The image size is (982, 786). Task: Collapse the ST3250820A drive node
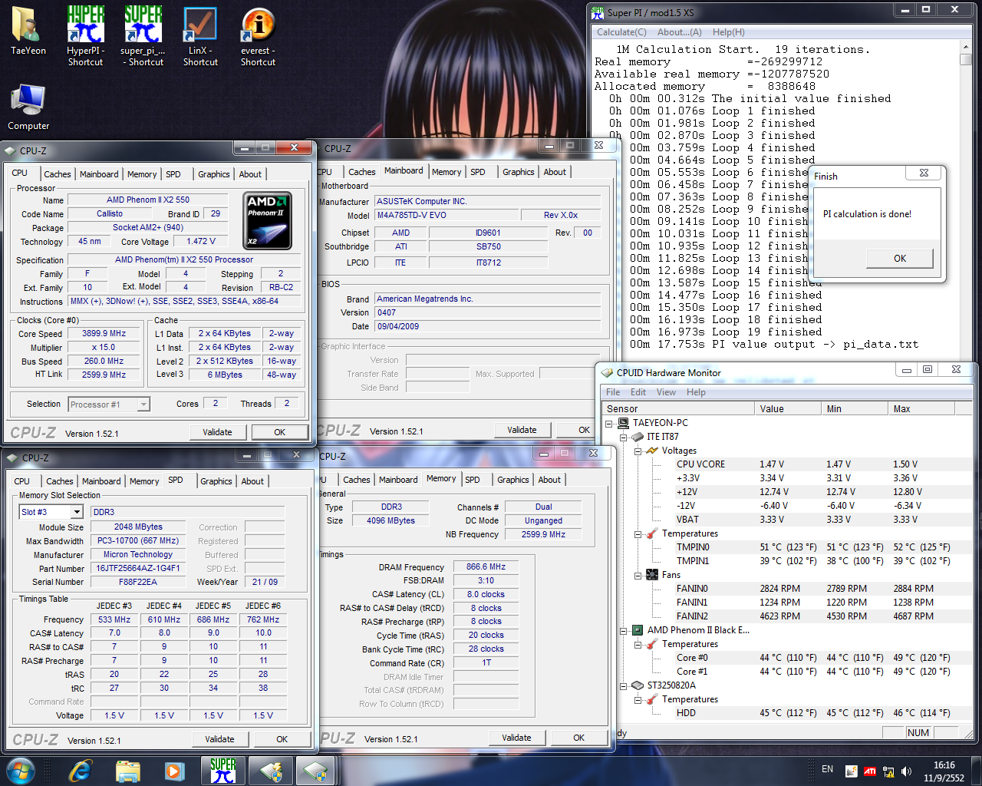pyautogui.click(x=623, y=685)
